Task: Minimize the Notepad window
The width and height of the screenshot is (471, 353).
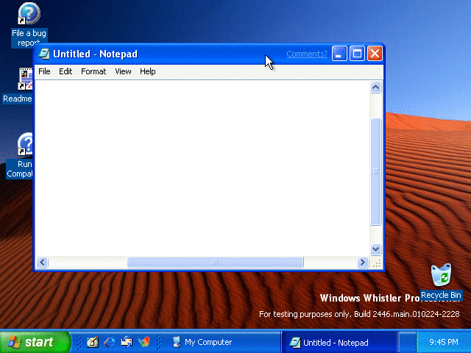Action: click(x=339, y=54)
